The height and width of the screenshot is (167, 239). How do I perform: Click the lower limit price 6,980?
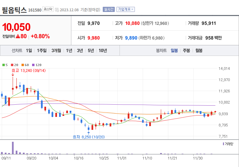(157, 38)
